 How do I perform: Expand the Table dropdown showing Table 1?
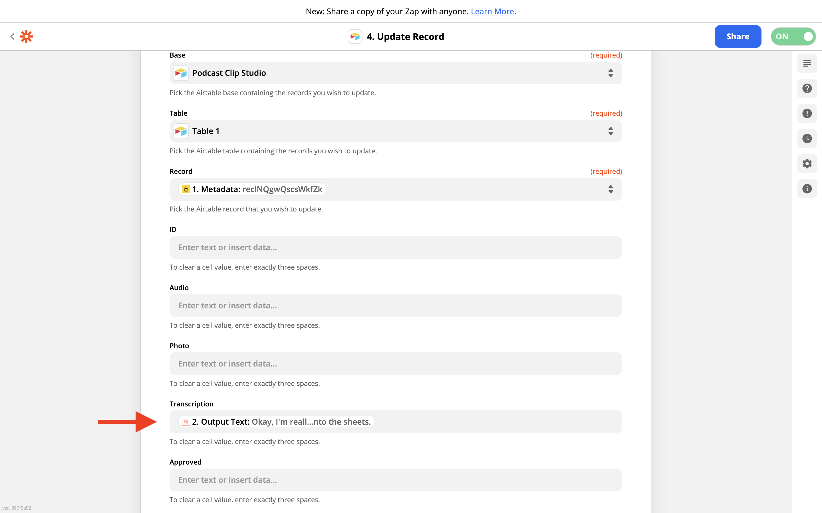[395, 131]
